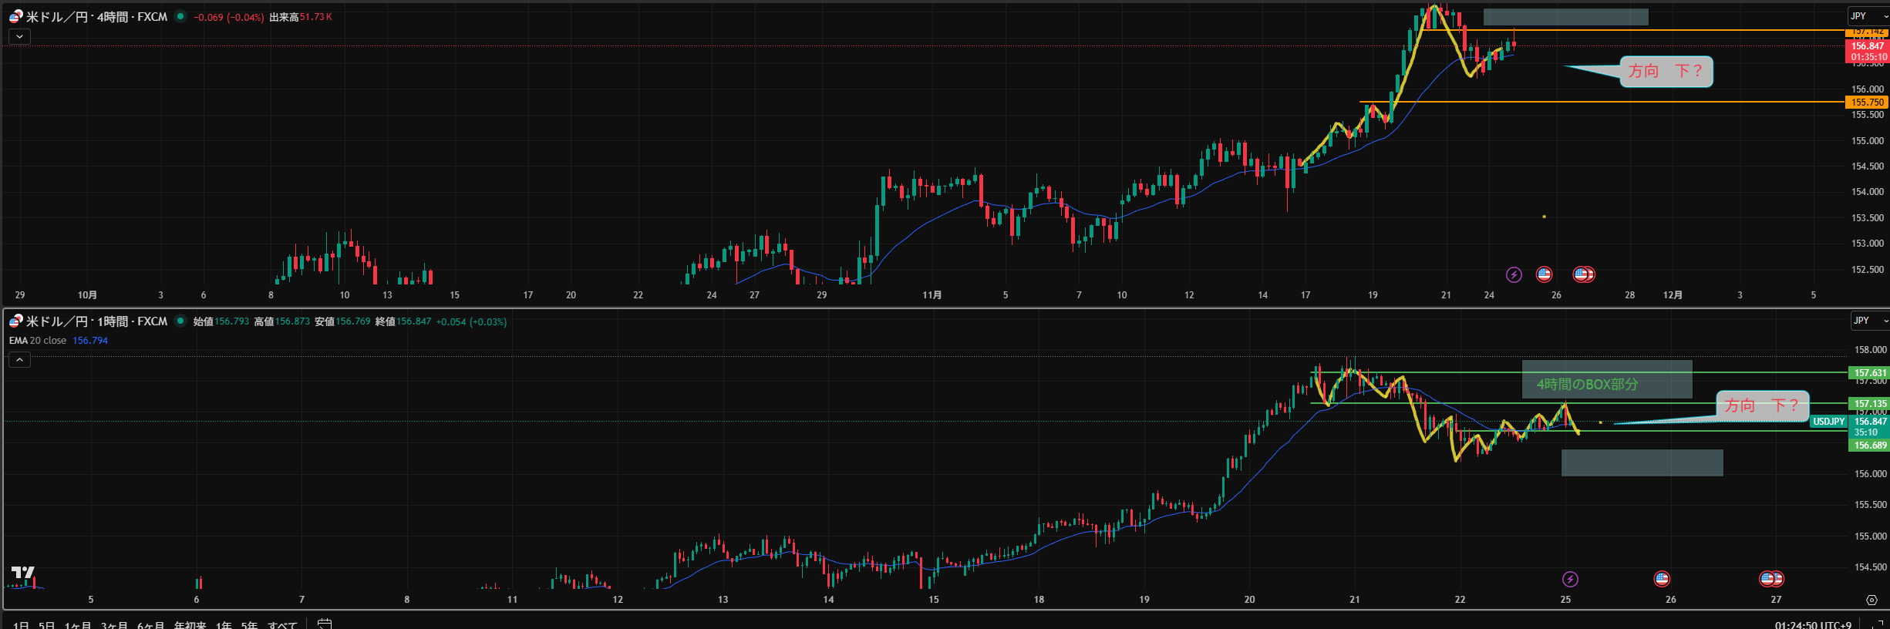The width and height of the screenshot is (1890, 629).
Task: Select the orange 155.750 horizontal line price label
Action: point(1867,102)
